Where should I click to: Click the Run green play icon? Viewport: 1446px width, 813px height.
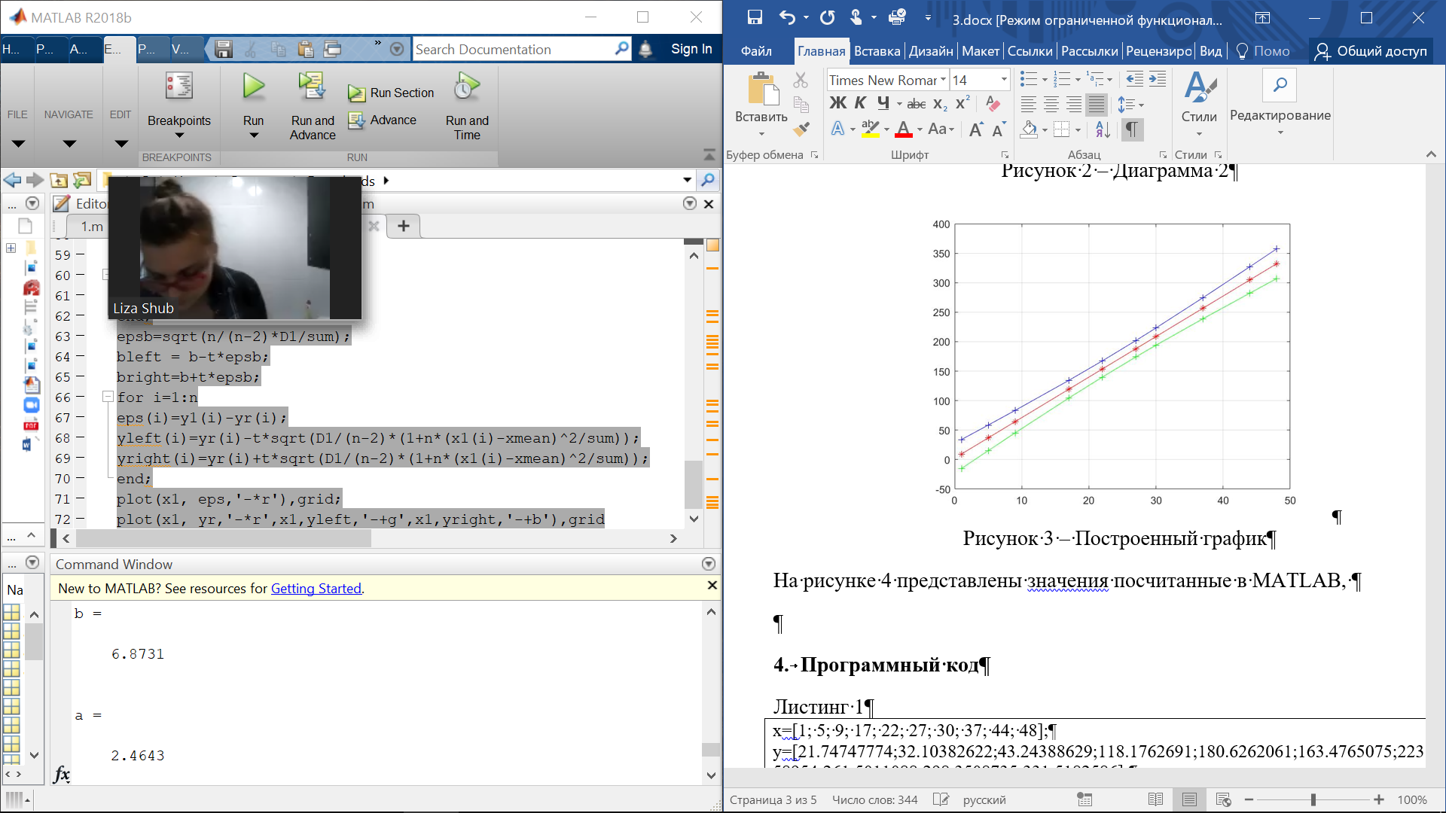[x=253, y=87]
